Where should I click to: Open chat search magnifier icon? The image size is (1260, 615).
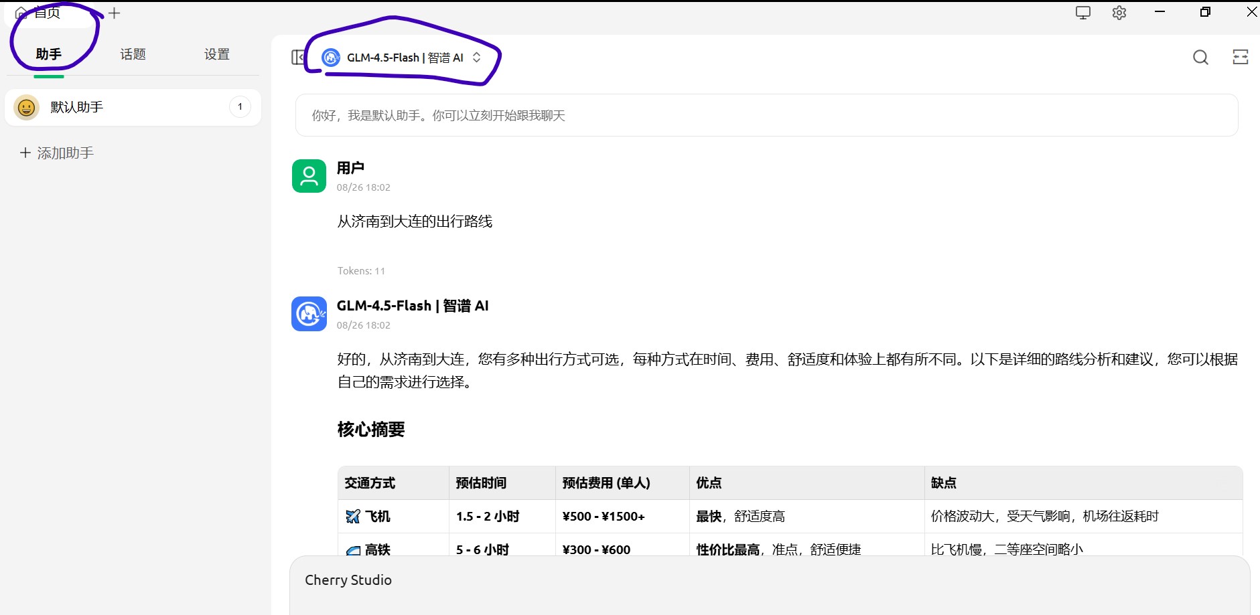click(1200, 58)
